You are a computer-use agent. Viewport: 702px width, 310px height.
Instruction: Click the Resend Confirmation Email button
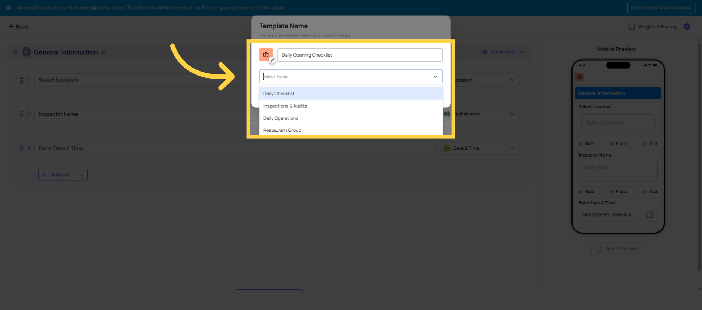(661, 8)
